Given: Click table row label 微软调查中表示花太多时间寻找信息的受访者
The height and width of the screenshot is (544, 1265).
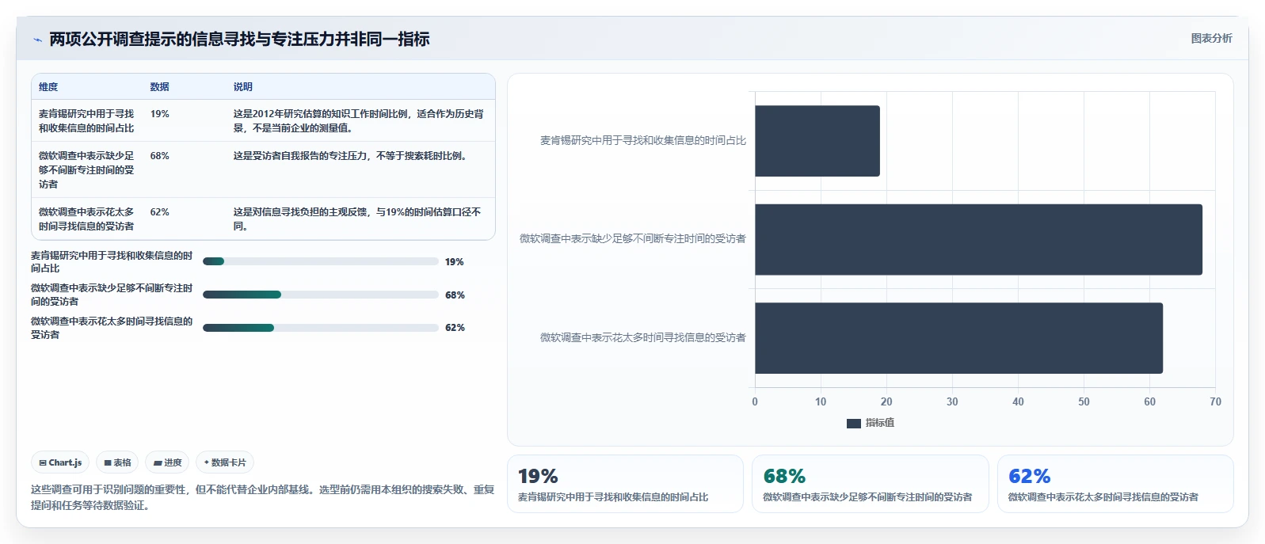Looking at the screenshot, I should 86,219.
